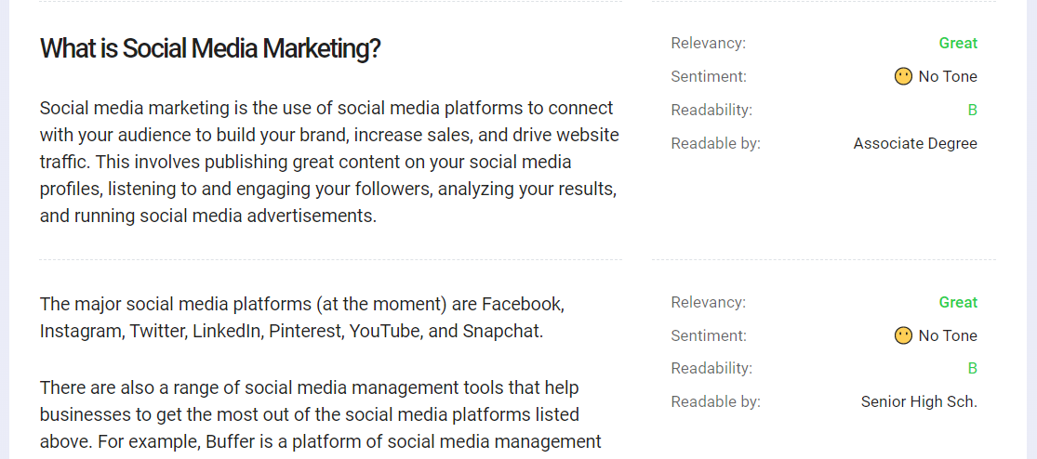Click the green "Great" relevancy above Associate Degree
Image resolution: width=1037 pixels, height=459 pixels.
pyautogui.click(x=958, y=44)
